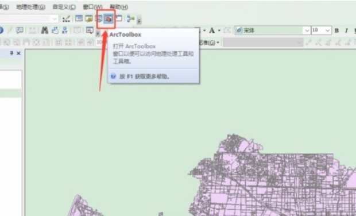Show the Table Of Contents window icon
356x216 pixels.
(x=79, y=18)
